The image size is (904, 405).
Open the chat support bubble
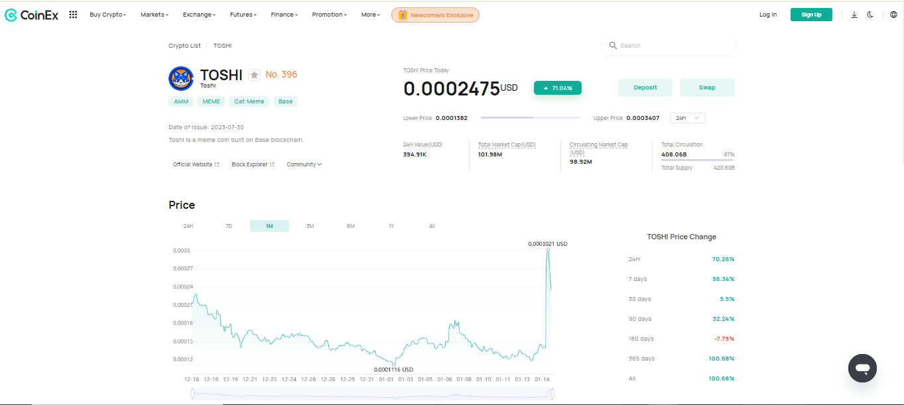862,368
